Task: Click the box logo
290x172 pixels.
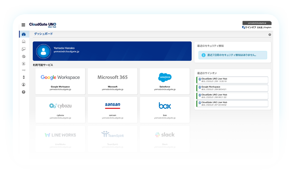Action: 165,105
